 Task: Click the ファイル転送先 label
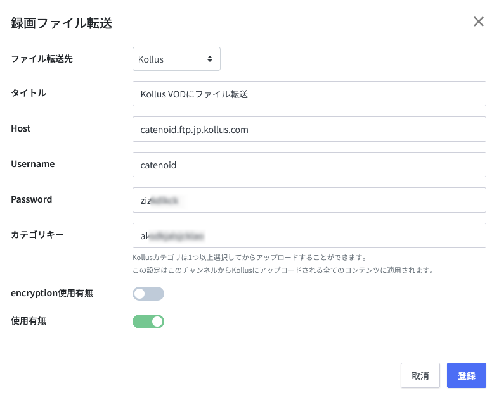pyautogui.click(x=42, y=59)
